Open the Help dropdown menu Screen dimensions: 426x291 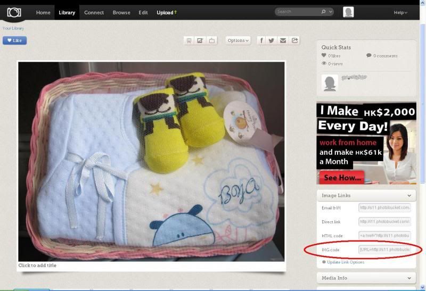click(x=400, y=12)
